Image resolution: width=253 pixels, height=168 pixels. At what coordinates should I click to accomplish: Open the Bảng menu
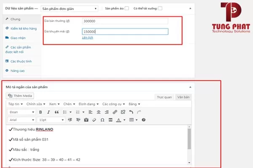coord(134,104)
